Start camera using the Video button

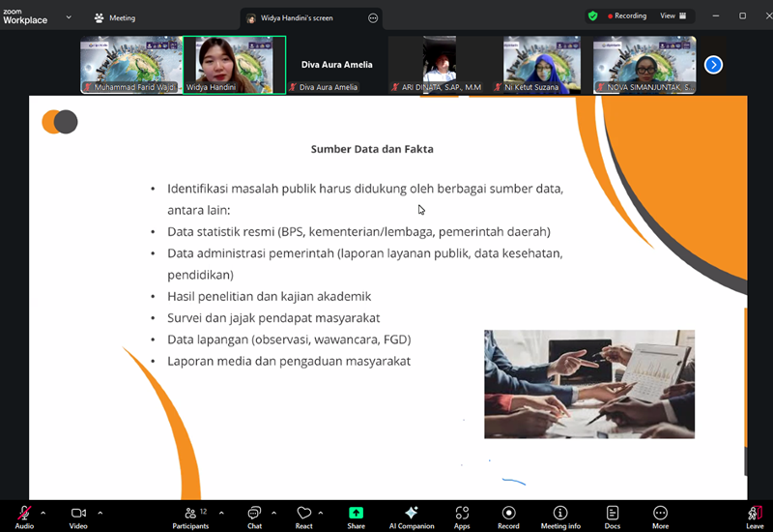tap(78, 517)
